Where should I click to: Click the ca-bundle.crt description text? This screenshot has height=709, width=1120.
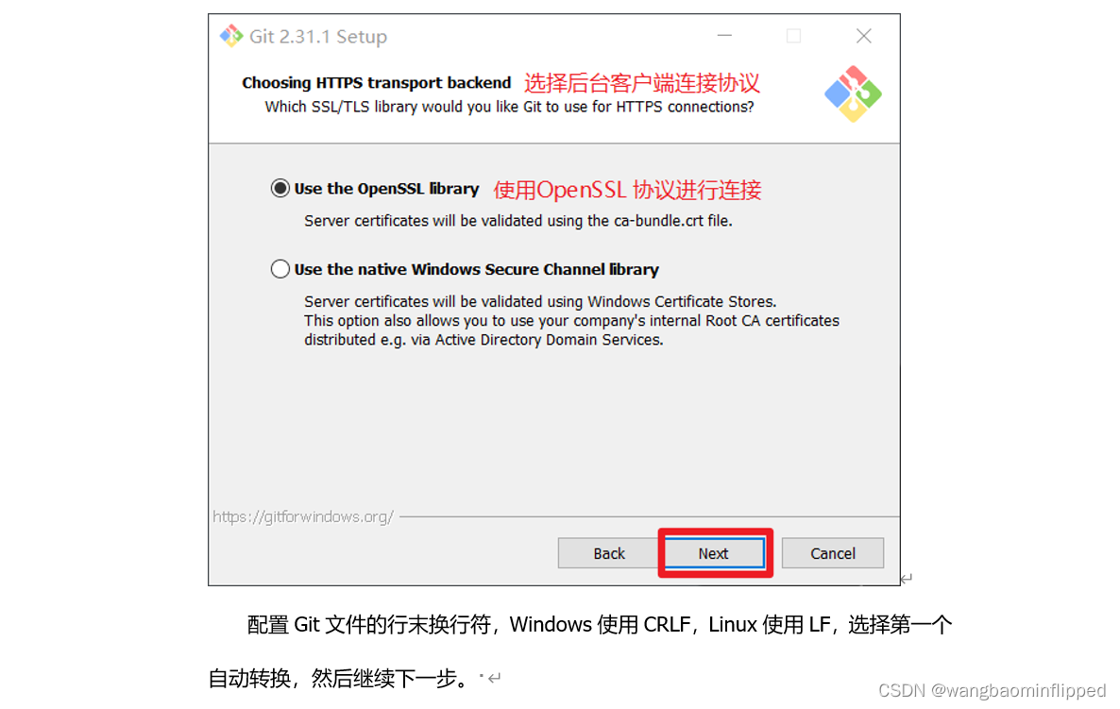pyautogui.click(x=518, y=221)
